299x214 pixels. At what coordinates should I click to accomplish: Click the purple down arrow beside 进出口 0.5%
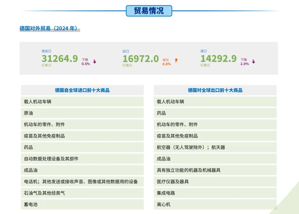coord(94,61)
